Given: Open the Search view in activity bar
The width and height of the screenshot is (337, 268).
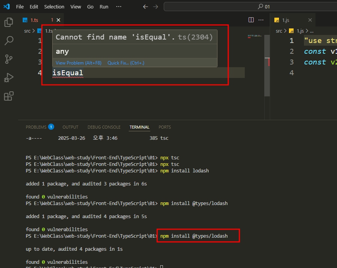Looking at the screenshot, I should [8, 41].
